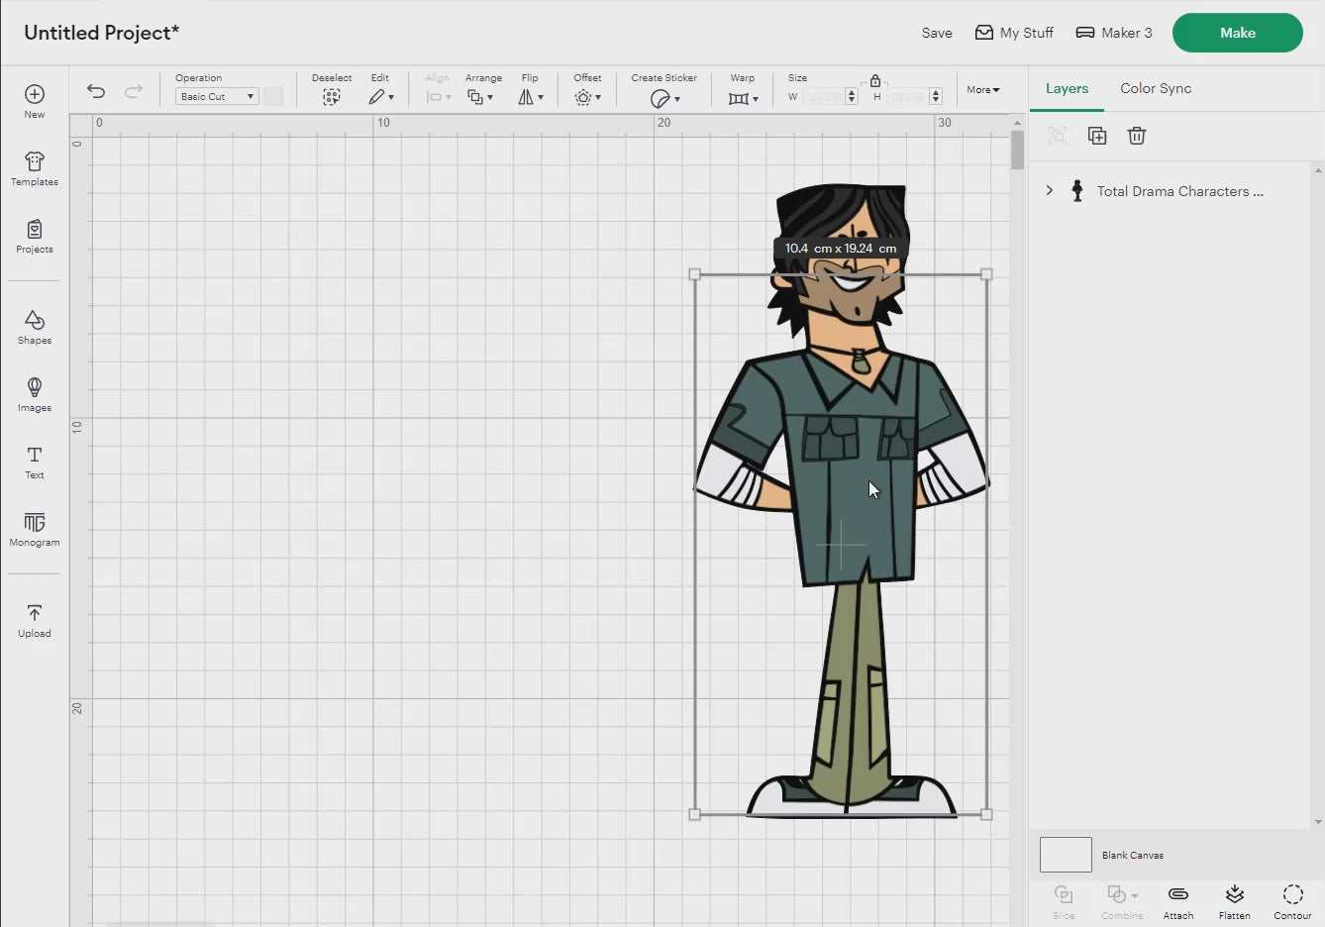Open the Edit pencil menu
The width and height of the screenshot is (1325, 927).
[x=381, y=97]
